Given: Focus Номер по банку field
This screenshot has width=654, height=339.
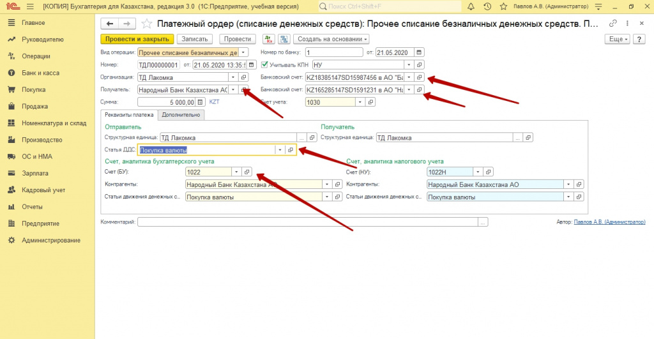Looking at the screenshot, I should pos(334,52).
